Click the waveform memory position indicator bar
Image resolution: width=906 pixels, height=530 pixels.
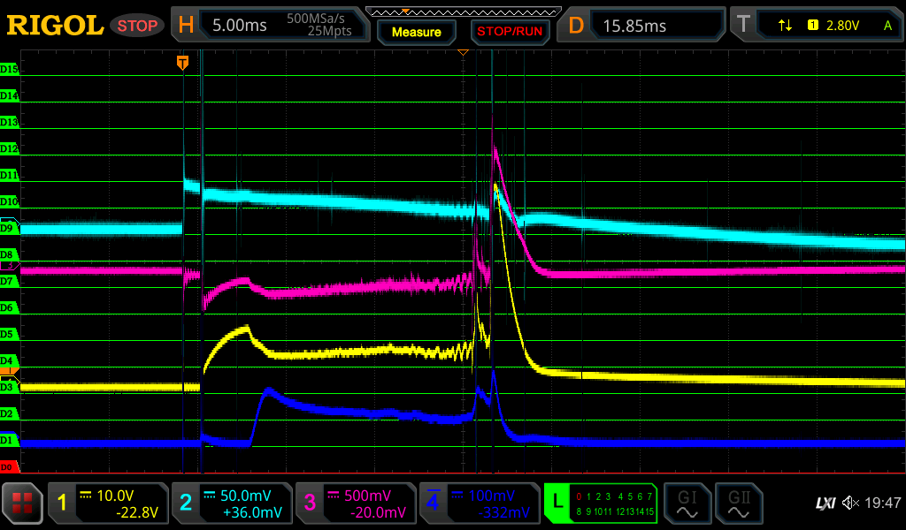(x=463, y=11)
